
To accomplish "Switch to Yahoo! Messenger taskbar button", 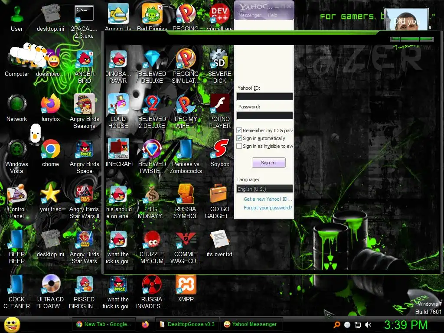I will point(250,324).
